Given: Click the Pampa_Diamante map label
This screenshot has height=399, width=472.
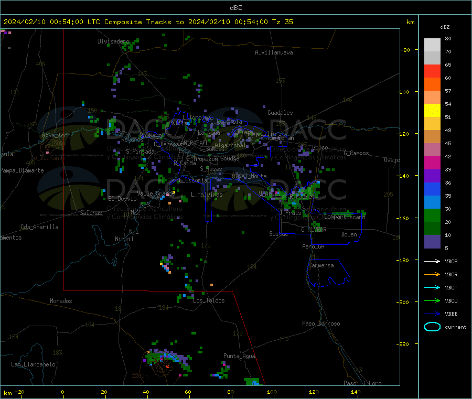Looking at the screenshot, I should click(x=22, y=170).
